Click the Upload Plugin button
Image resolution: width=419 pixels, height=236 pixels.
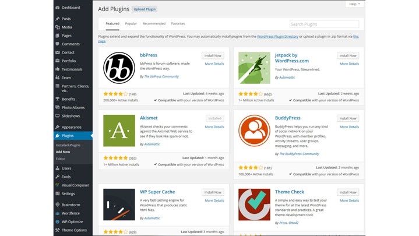click(145, 9)
